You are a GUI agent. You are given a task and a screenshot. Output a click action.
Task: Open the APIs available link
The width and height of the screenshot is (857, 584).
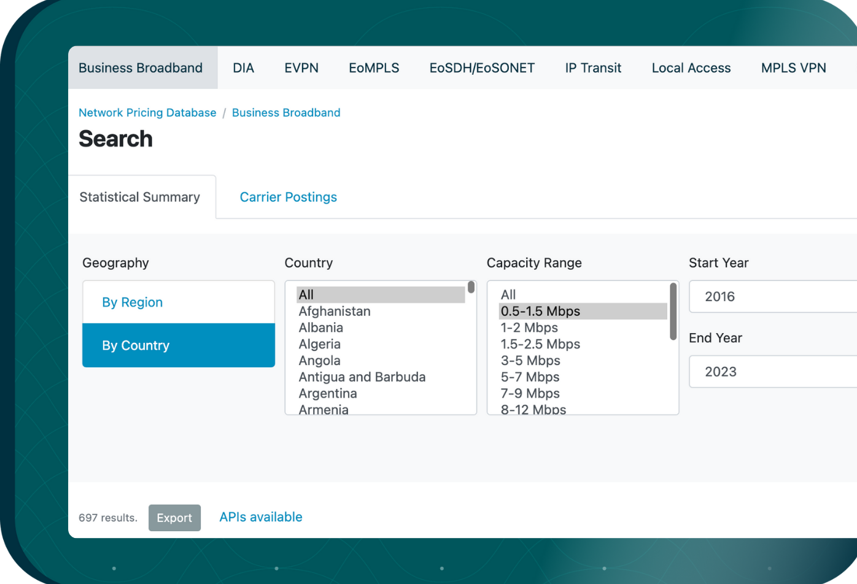[260, 517]
